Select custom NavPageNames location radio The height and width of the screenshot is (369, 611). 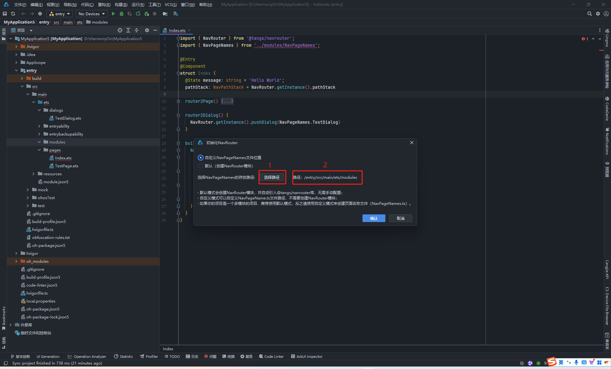(x=200, y=158)
